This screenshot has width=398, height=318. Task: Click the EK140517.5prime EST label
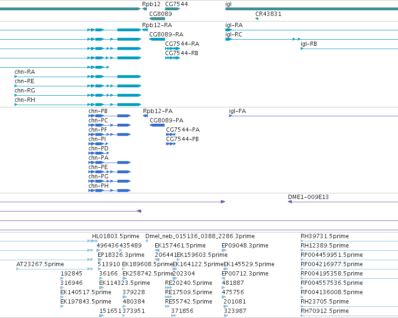click(x=86, y=293)
